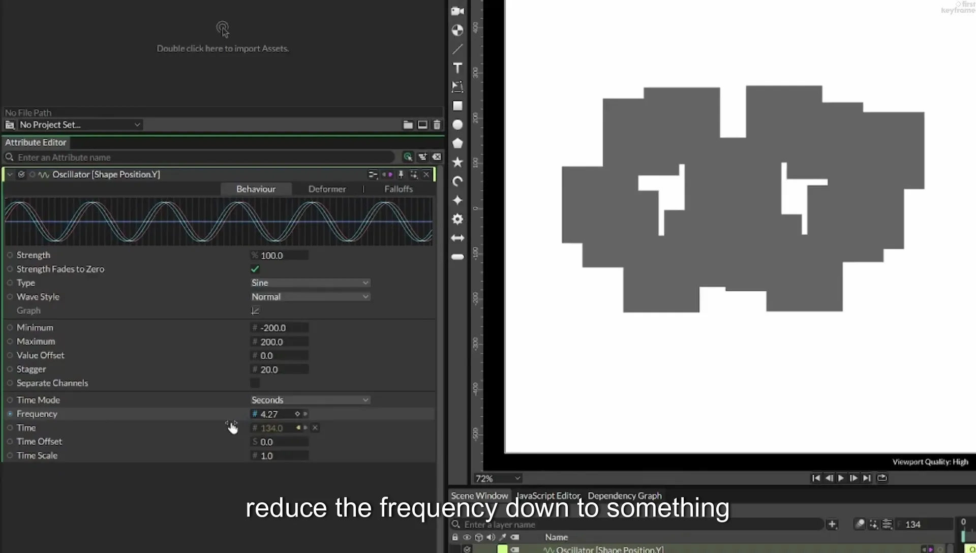Open the No Project Set dropdown

point(80,125)
